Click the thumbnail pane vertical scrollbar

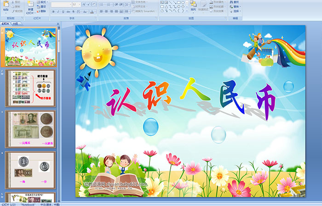point(59,114)
